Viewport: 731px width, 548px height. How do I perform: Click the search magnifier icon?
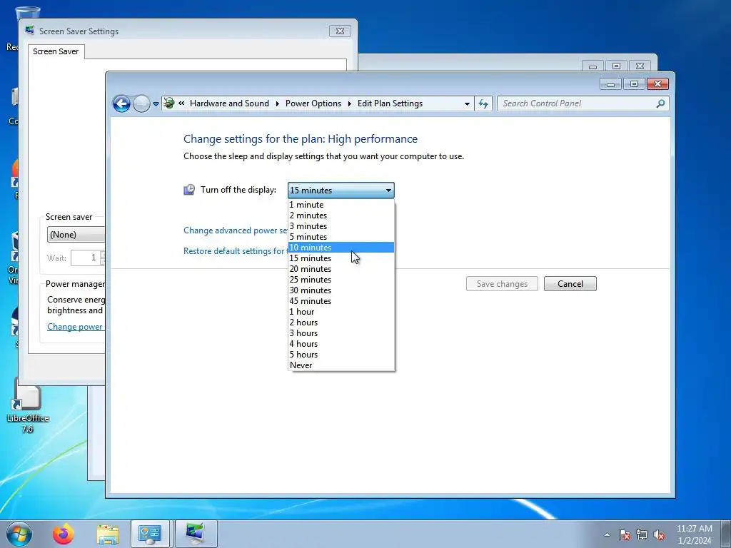660,103
